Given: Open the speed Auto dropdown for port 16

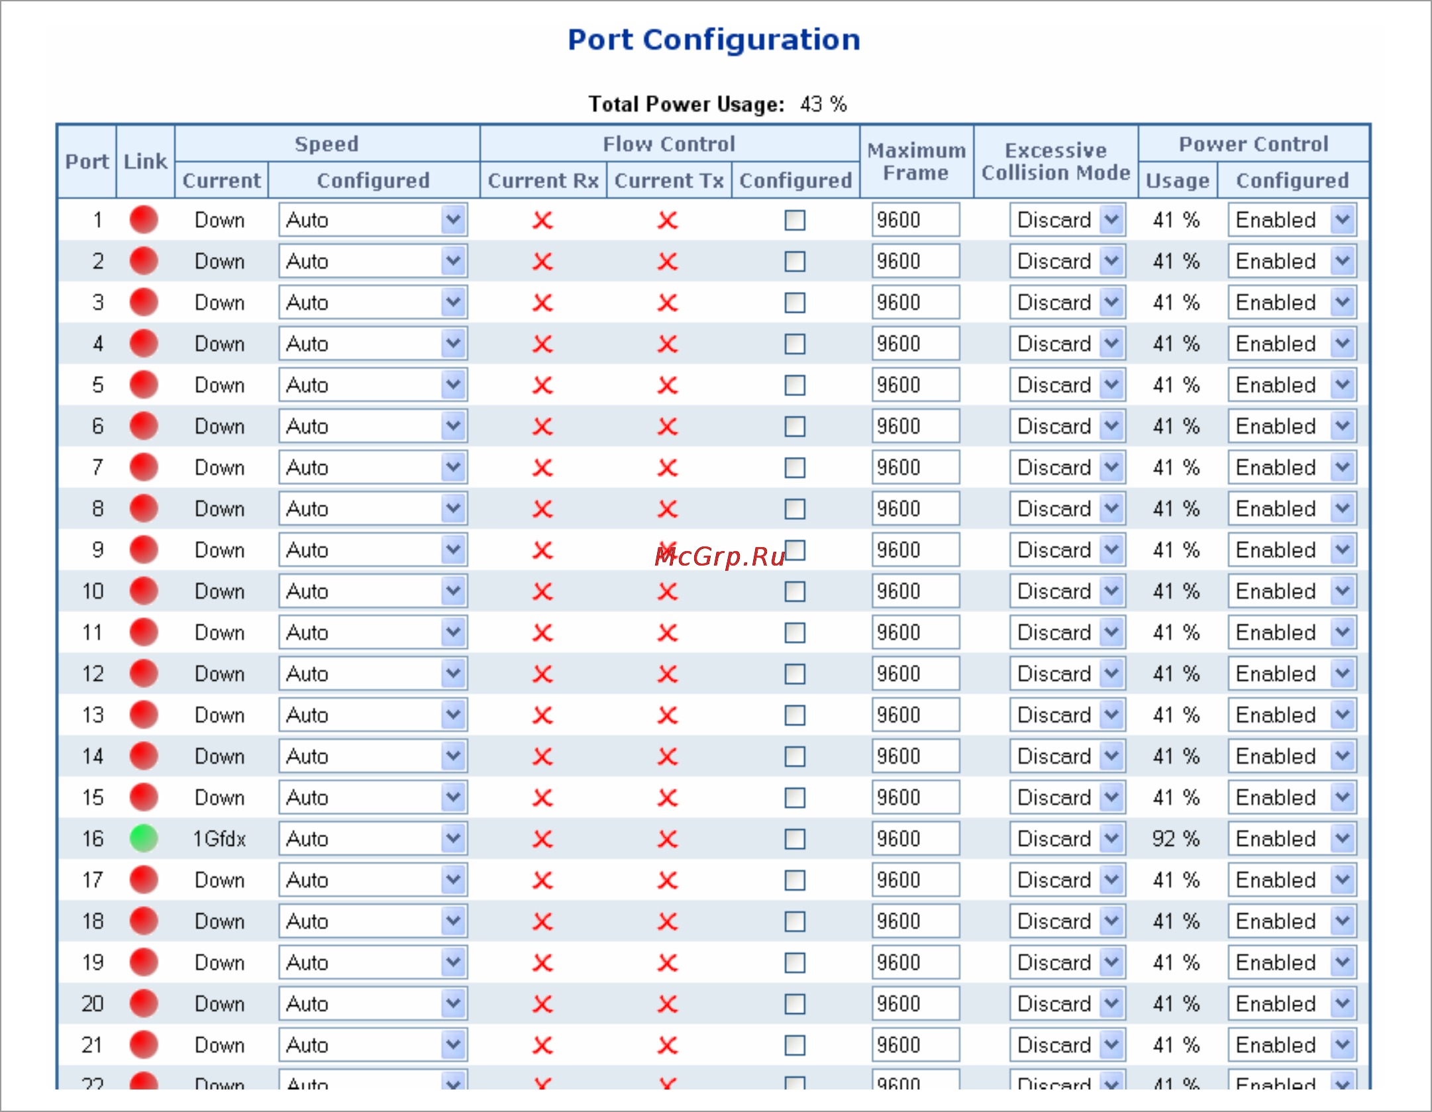Looking at the screenshot, I should coord(373,838).
